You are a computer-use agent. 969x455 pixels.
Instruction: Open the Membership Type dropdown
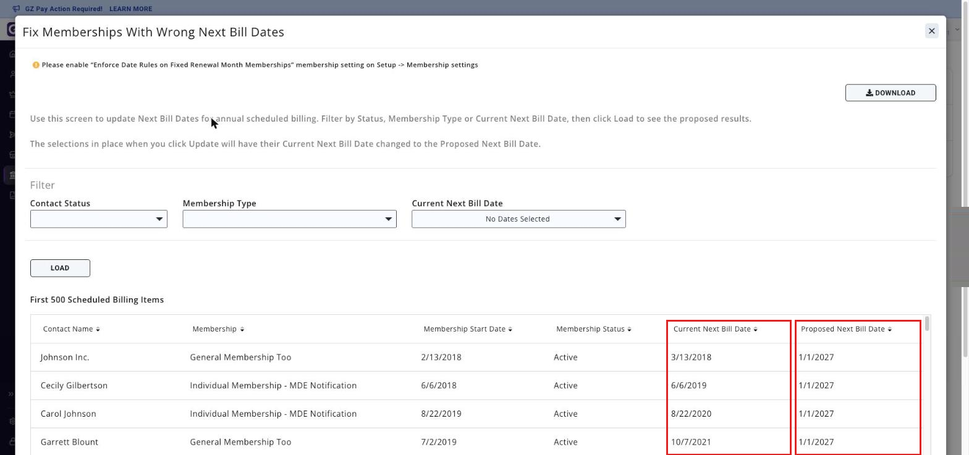289,219
